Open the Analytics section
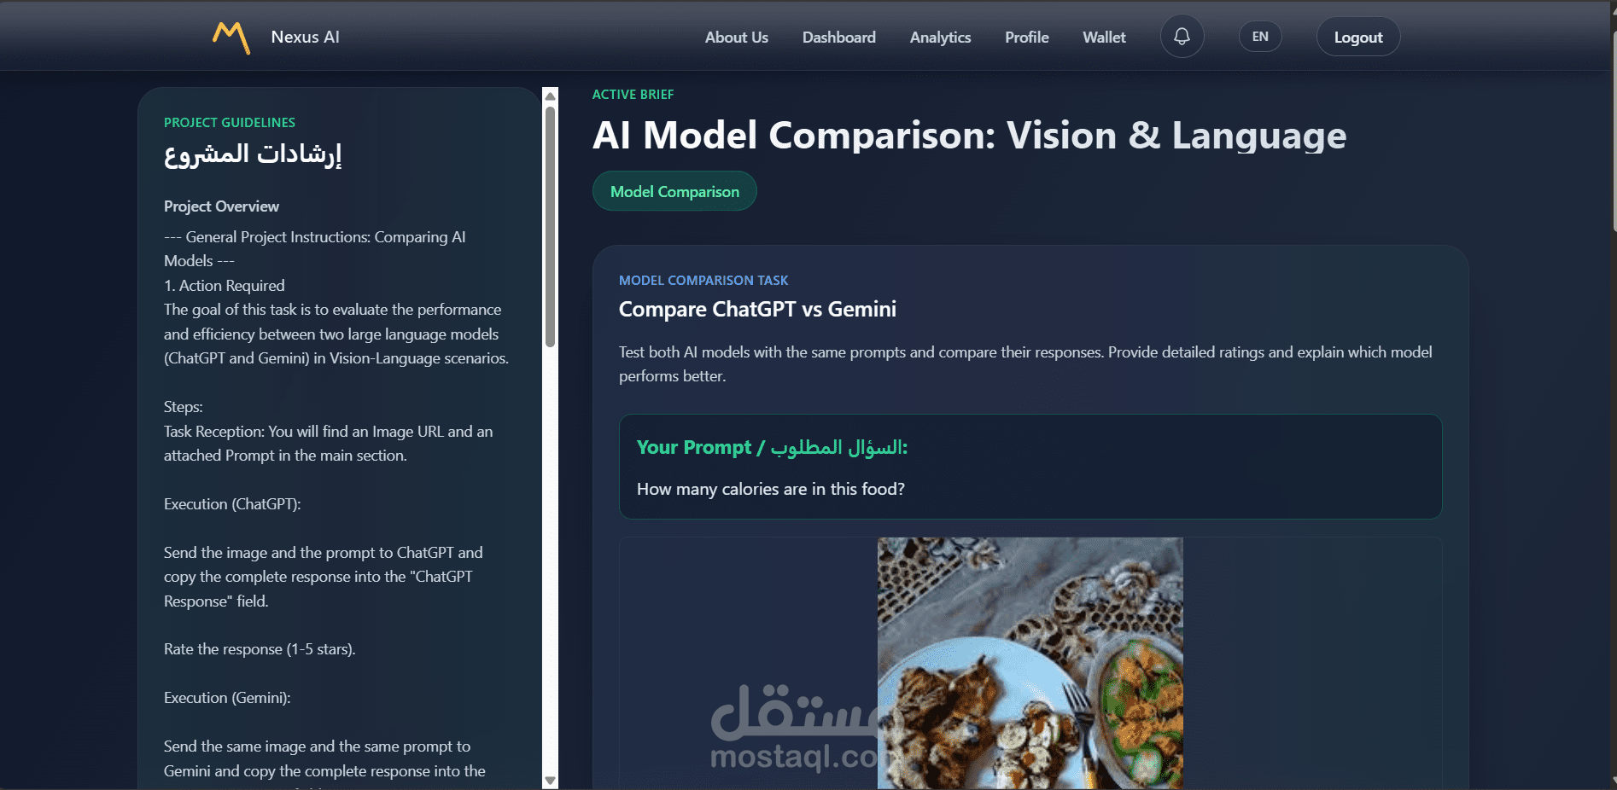The image size is (1617, 790). point(940,38)
